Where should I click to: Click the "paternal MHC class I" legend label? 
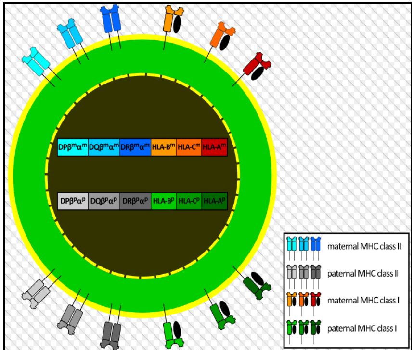[x=361, y=329]
